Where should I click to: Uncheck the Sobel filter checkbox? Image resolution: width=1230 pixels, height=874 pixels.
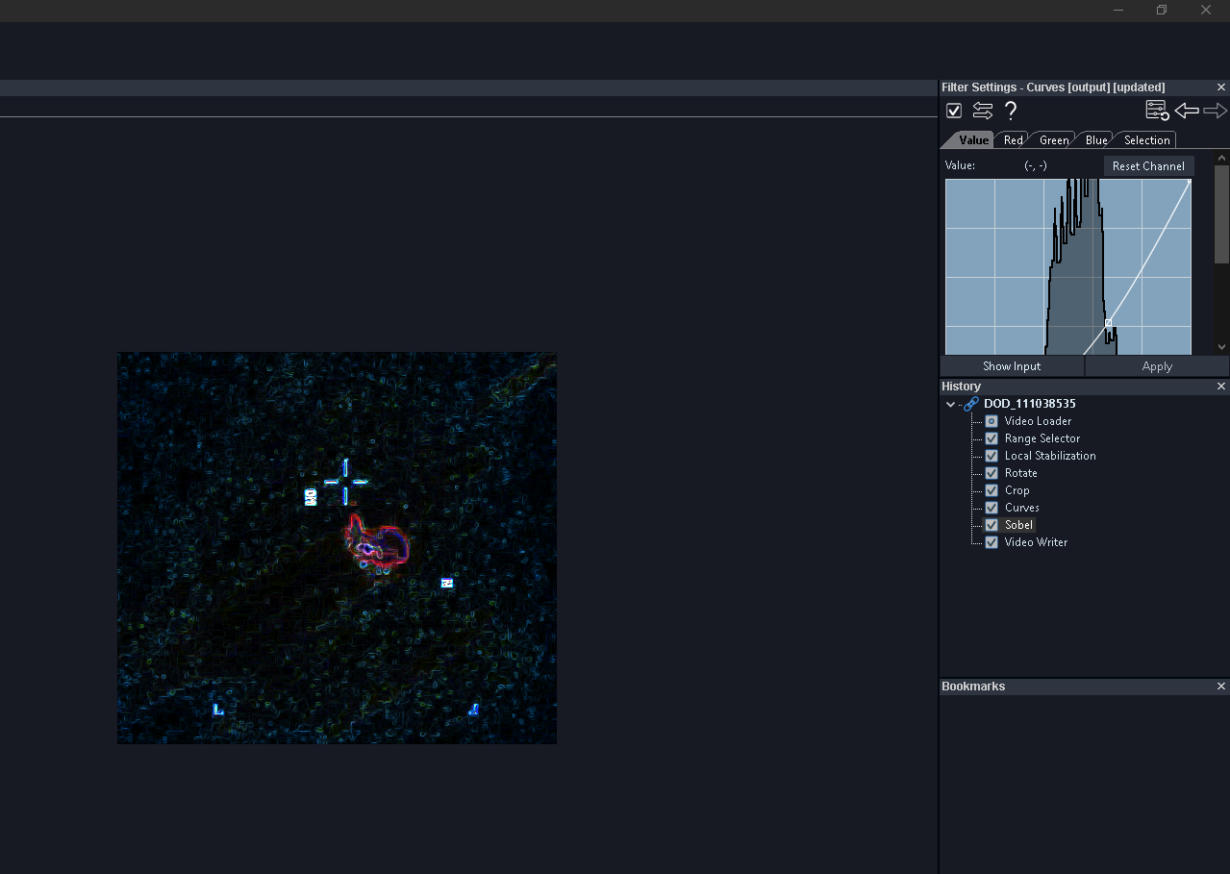coord(992,525)
